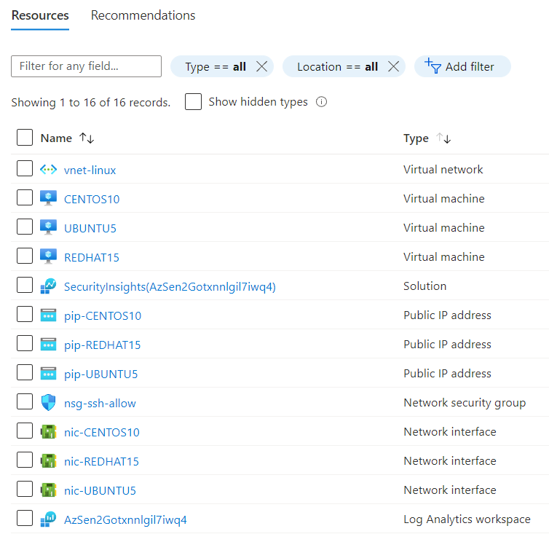This screenshot has height=534, width=549.
Task: Click the vnet-linux virtual network icon
Action: 48,170
